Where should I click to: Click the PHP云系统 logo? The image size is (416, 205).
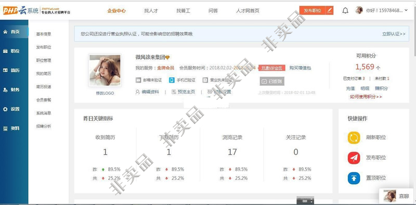point(36,10)
